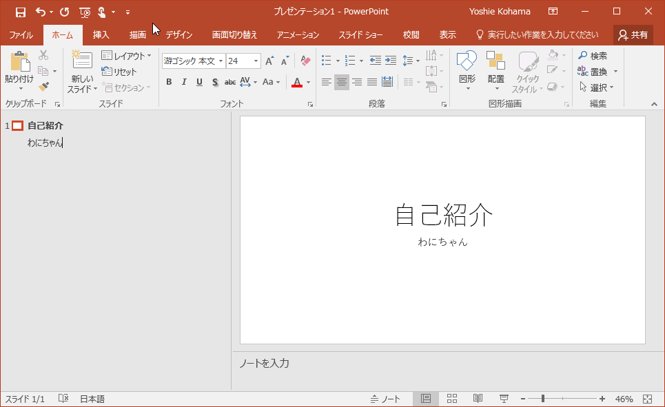Viewport: 665px width, 407px height.
Task: Open the レイアウト layout dropdown
Action: 126,56
